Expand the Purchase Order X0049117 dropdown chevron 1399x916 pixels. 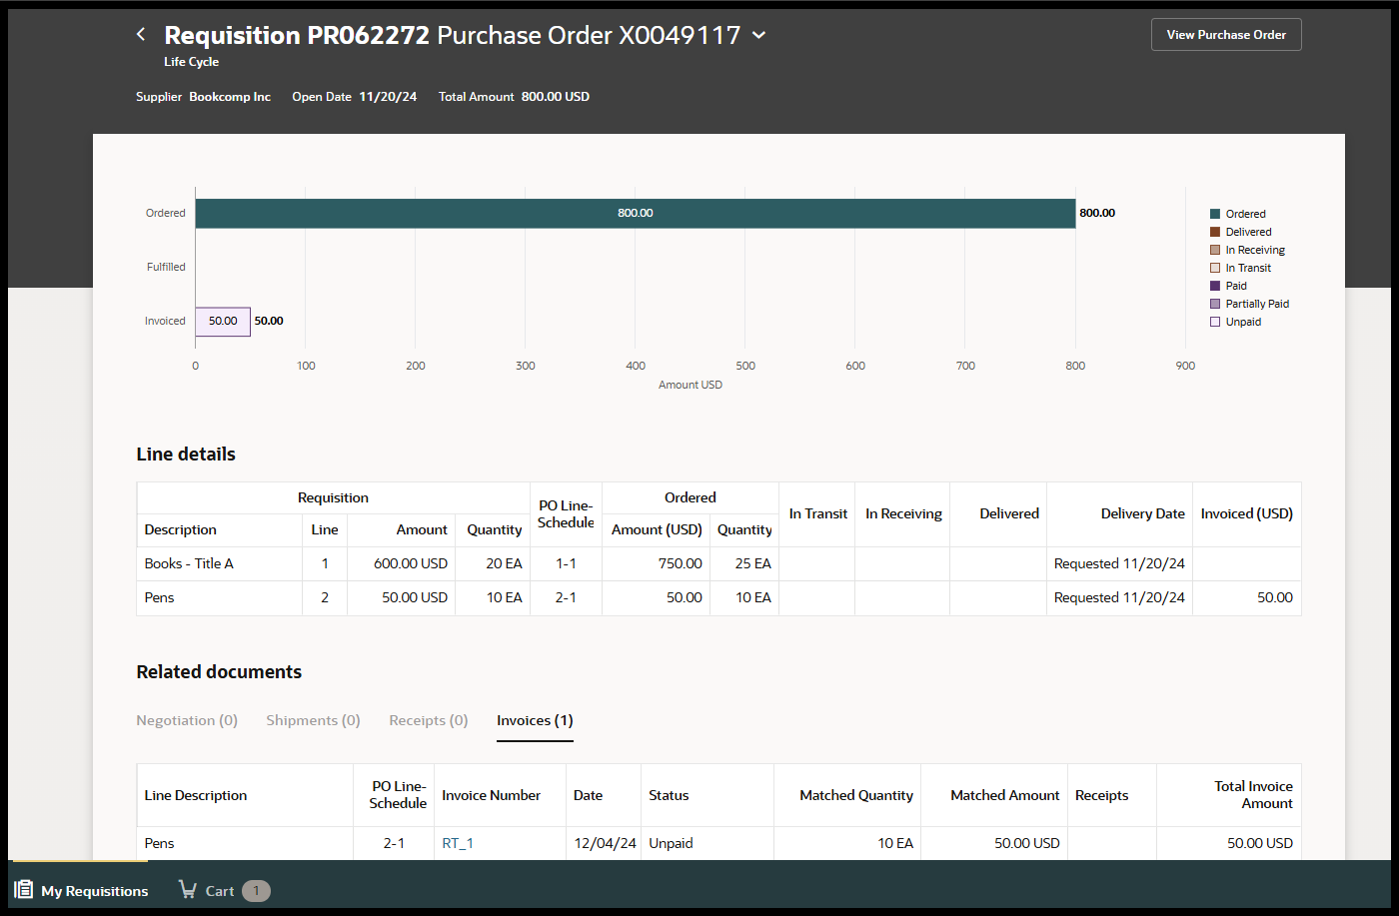click(758, 35)
